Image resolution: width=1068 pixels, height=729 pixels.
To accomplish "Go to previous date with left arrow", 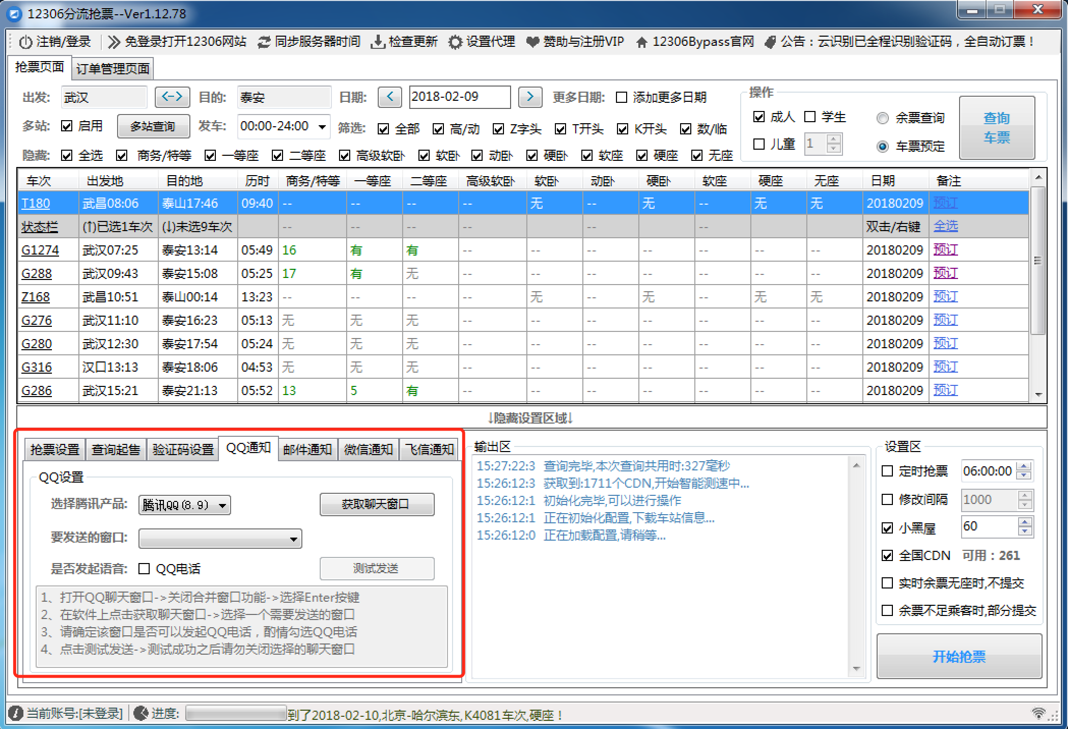I will 390,97.
